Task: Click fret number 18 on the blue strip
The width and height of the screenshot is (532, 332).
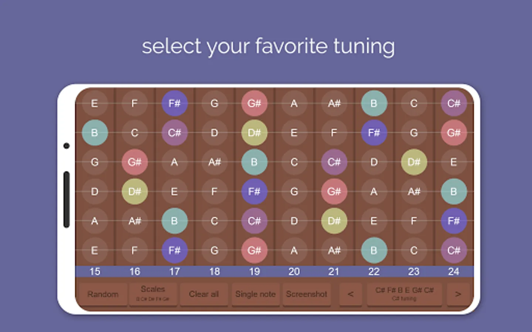Action: [215, 272]
